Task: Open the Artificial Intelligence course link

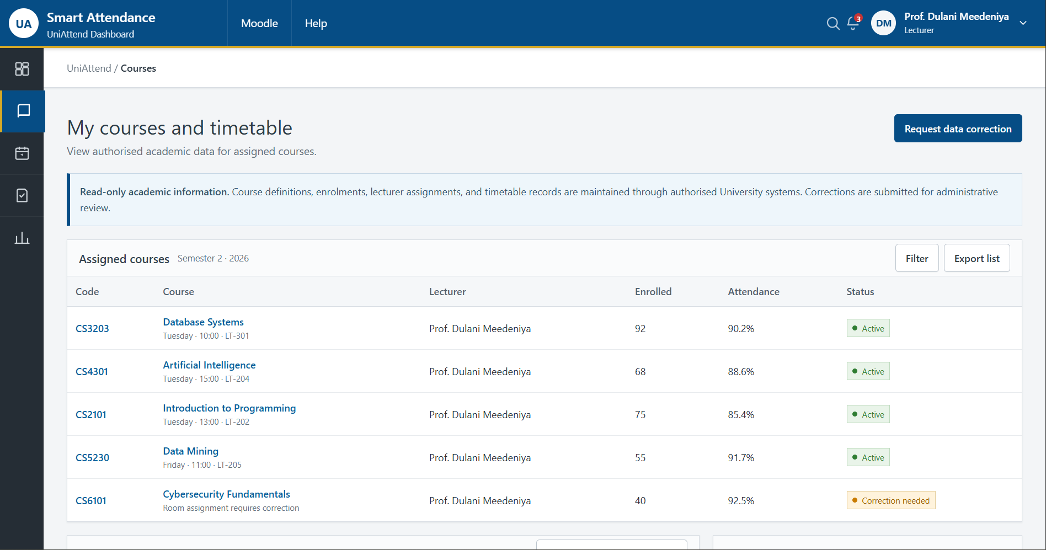Action: coord(209,365)
